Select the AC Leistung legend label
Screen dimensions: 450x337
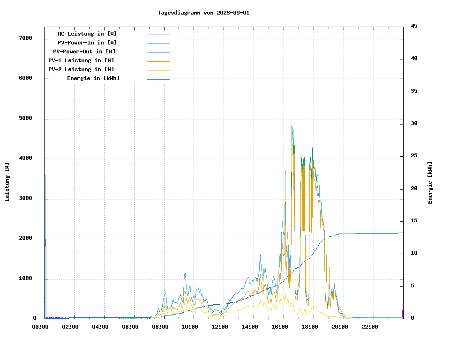tap(87, 34)
